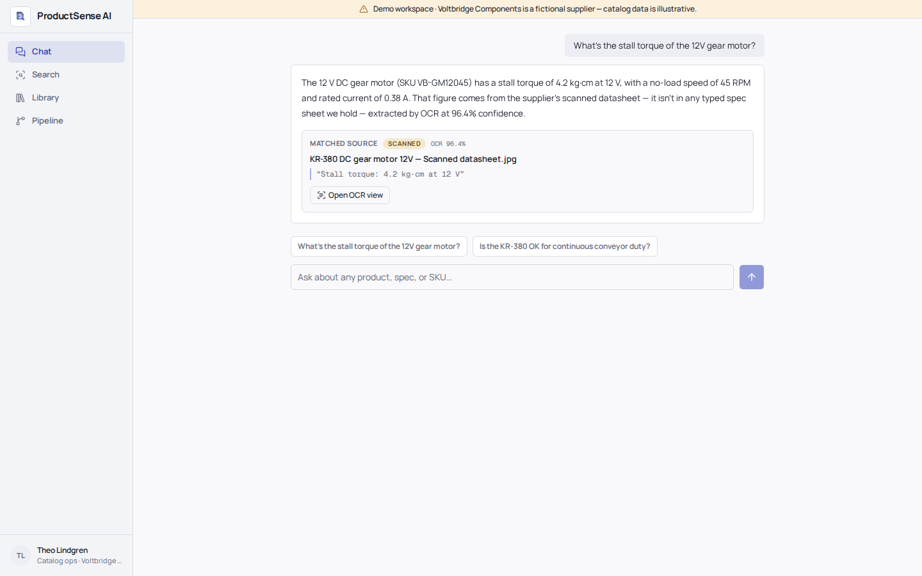Click the SCANNED badge on the matched source
Image resolution: width=922 pixels, height=576 pixels.
[x=404, y=144]
